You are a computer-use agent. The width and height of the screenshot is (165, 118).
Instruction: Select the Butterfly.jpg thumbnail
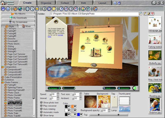(x=155, y=55)
